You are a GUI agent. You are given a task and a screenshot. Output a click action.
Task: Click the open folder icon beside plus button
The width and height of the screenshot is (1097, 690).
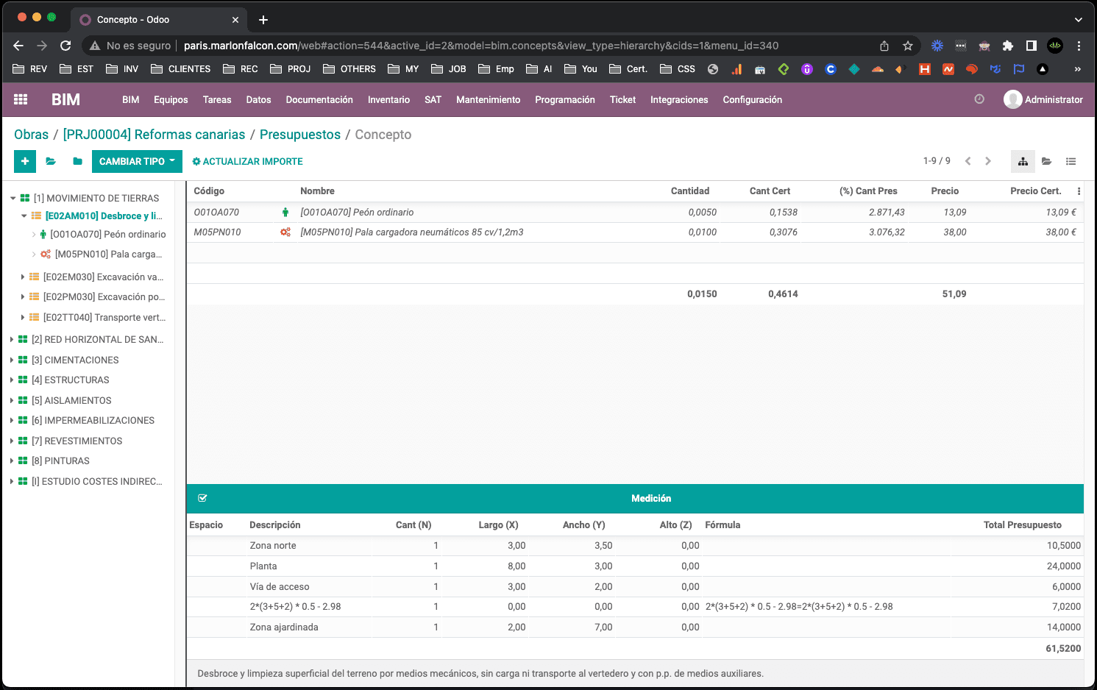tap(51, 161)
